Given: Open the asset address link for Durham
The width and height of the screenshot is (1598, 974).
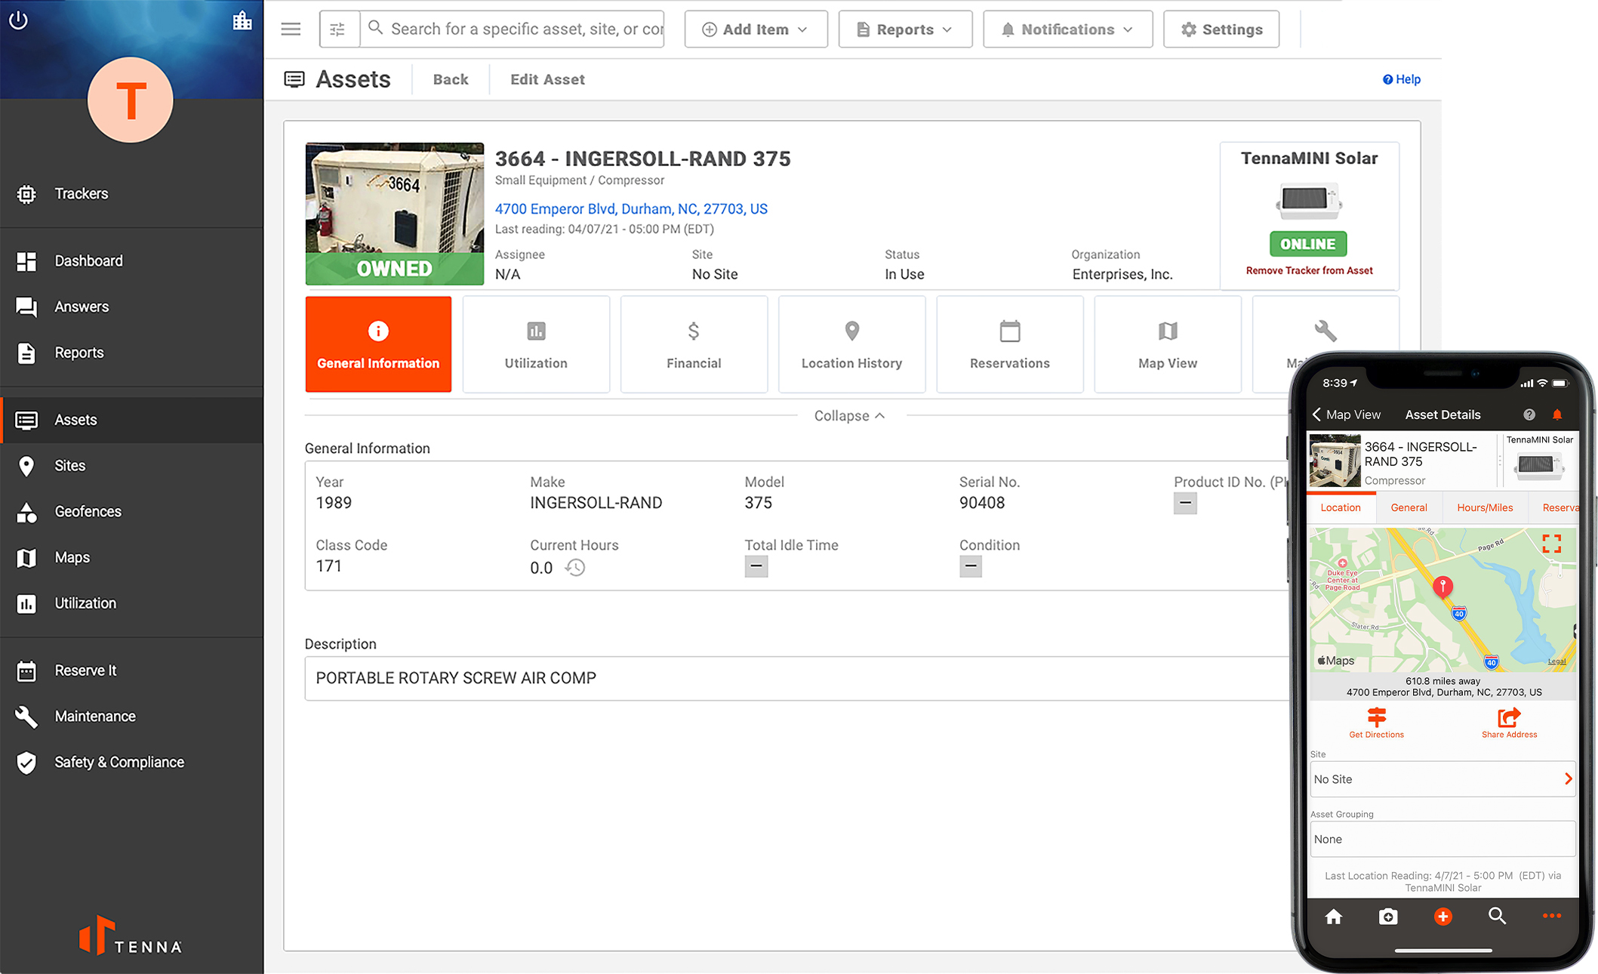Looking at the screenshot, I should (631, 209).
